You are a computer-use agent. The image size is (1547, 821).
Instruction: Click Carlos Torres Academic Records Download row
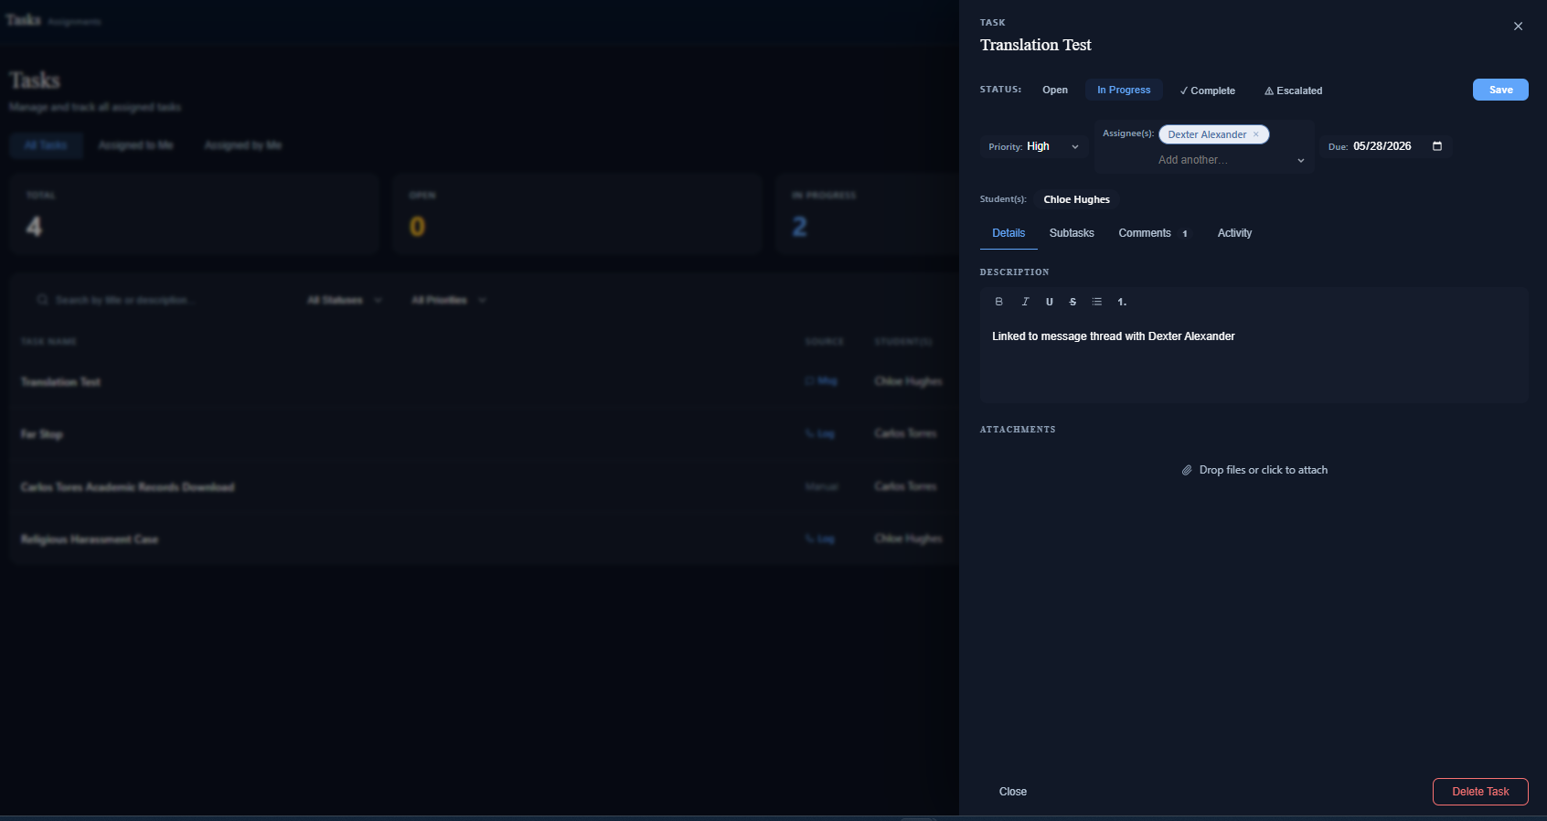[x=484, y=486]
